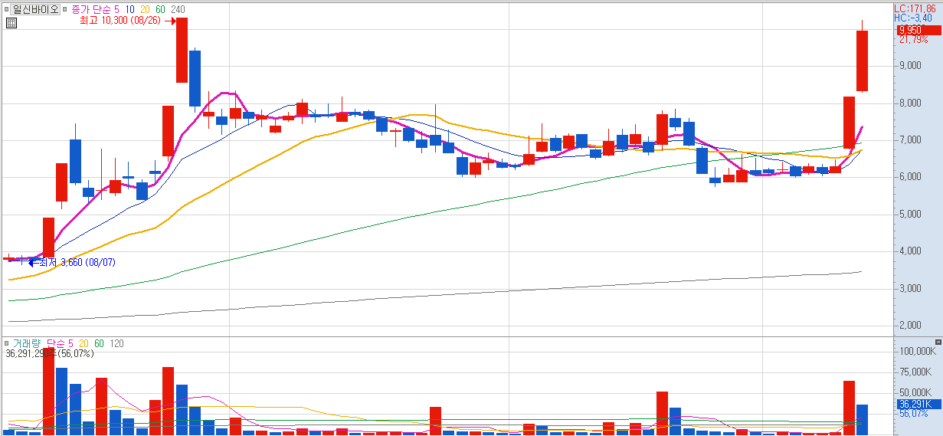Close the volume panel with its X
This screenshot has height=436, width=943.
[x=938, y=342]
